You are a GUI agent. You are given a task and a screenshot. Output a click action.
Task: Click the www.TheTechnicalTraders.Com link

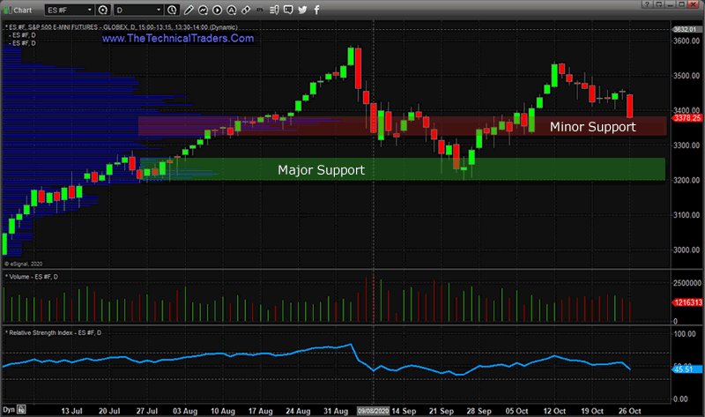[x=178, y=39]
